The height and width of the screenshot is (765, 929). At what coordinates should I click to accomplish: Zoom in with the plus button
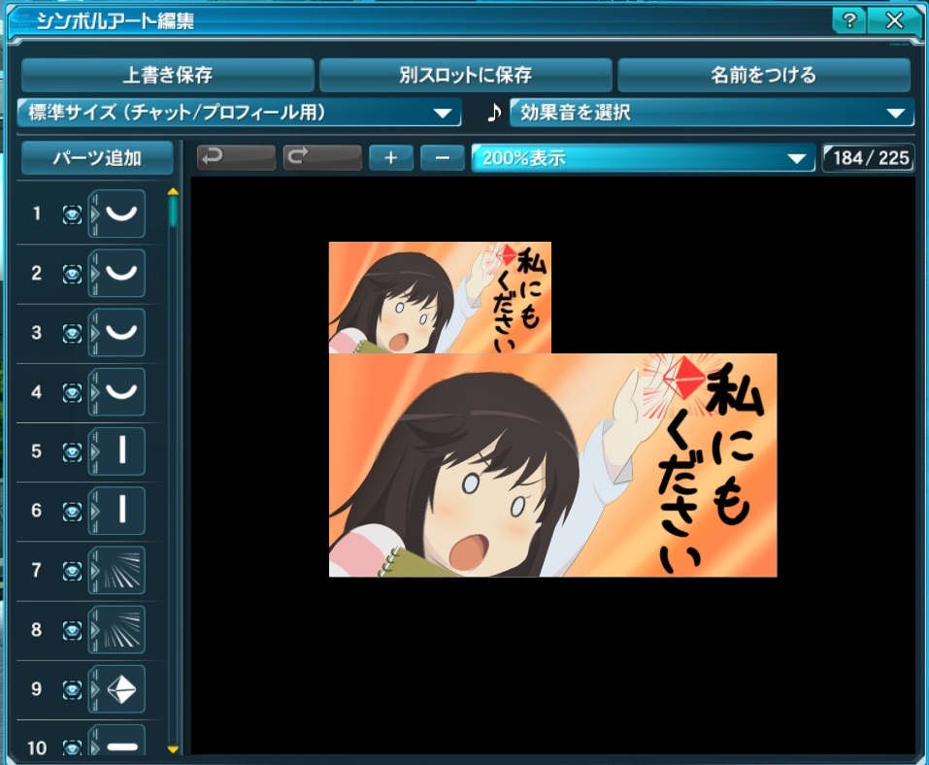(391, 157)
